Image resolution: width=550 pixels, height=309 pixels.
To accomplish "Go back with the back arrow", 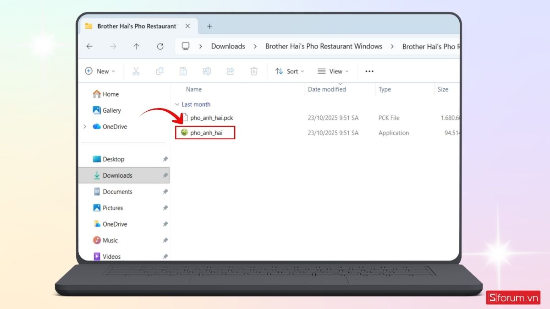I will coord(89,46).
